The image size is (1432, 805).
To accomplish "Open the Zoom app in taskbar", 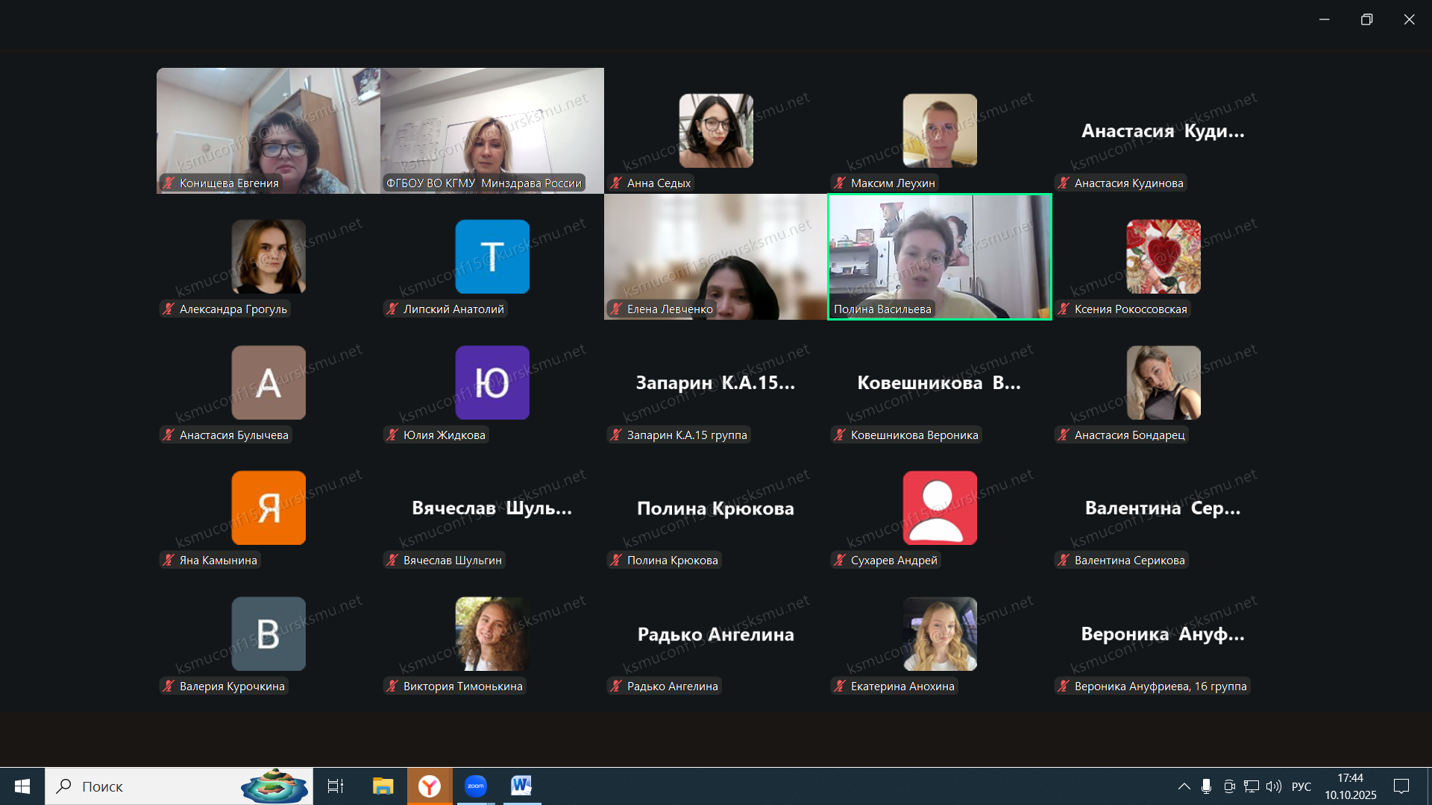I will pyautogui.click(x=475, y=786).
